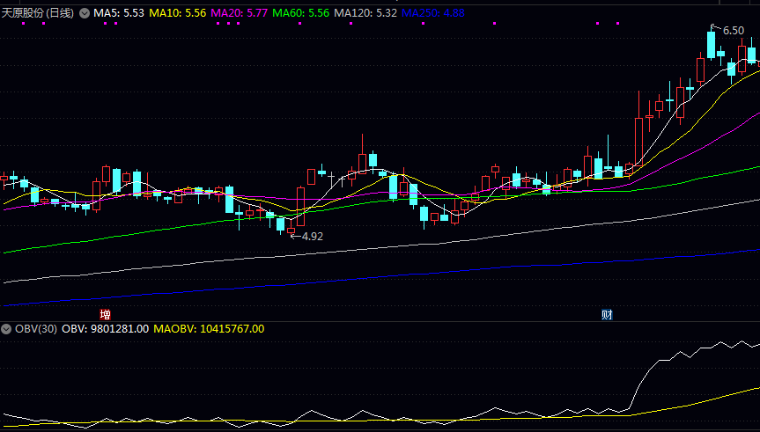
Task: Select the MA120 indicator label
Action: coord(366,13)
